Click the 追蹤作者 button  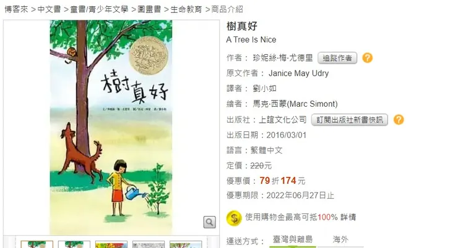pos(337,58)
